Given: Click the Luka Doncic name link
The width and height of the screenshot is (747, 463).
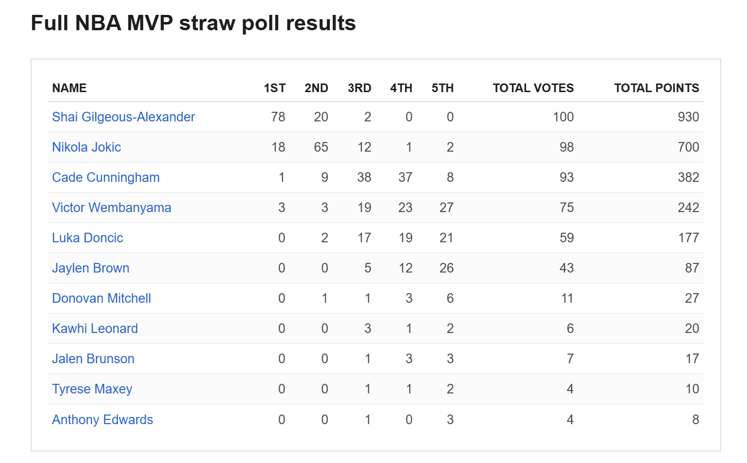Looking at the screenshot, I should 87,238.
